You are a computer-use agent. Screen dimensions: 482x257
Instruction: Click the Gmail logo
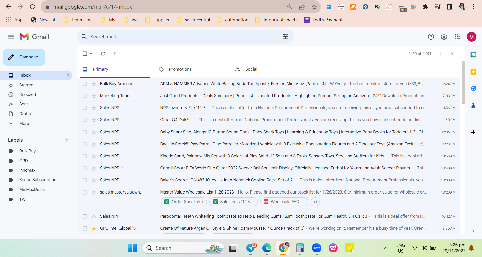[34, 37]
